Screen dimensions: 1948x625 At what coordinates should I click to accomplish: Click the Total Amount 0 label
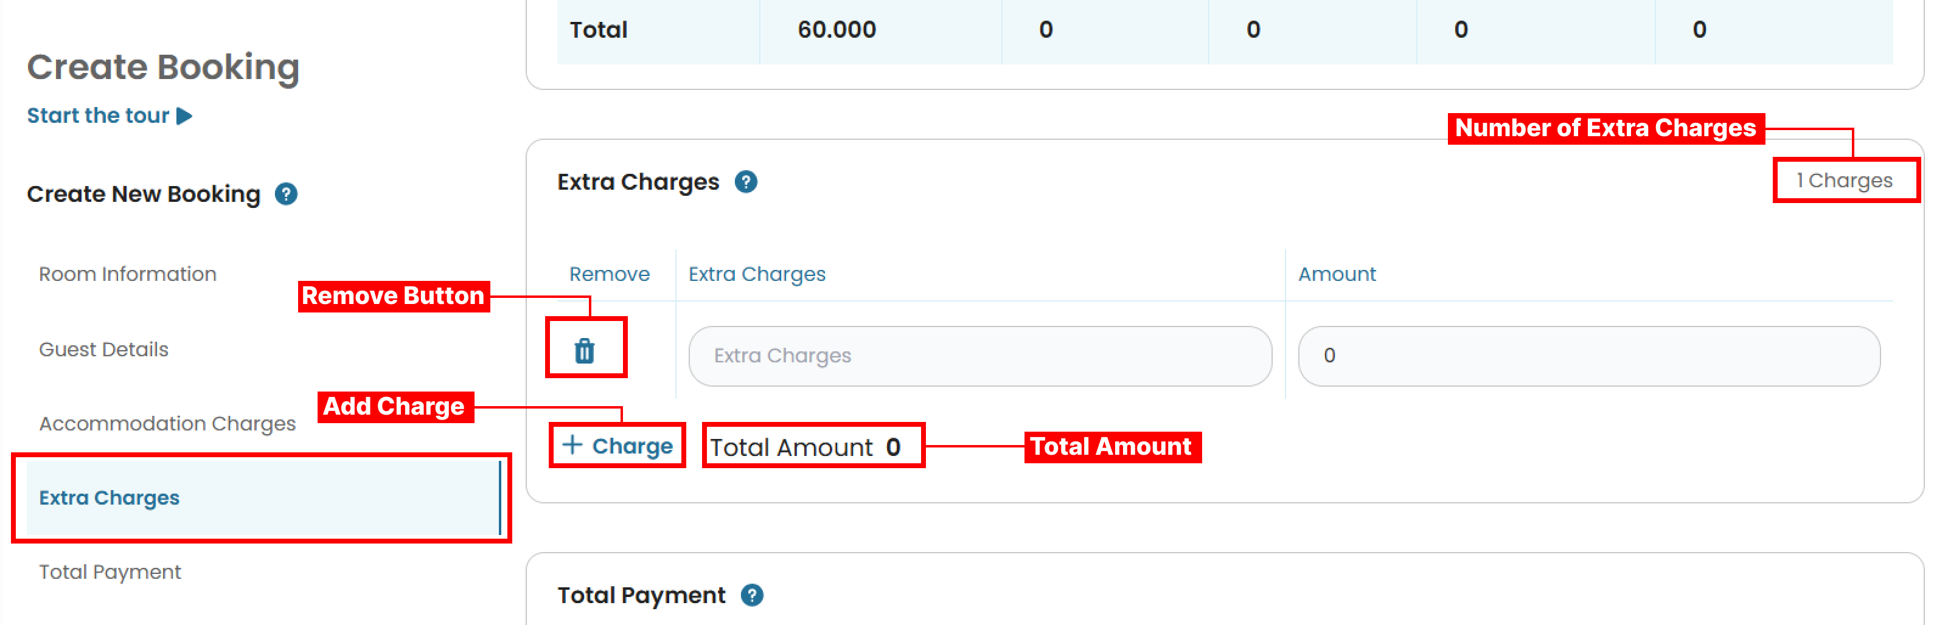[804, 447]
